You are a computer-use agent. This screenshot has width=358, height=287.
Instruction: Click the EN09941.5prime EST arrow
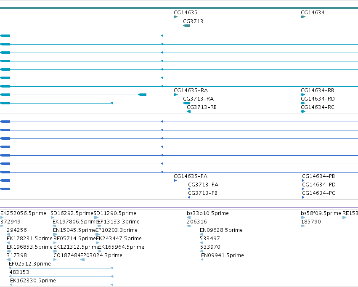coord(202,260)
